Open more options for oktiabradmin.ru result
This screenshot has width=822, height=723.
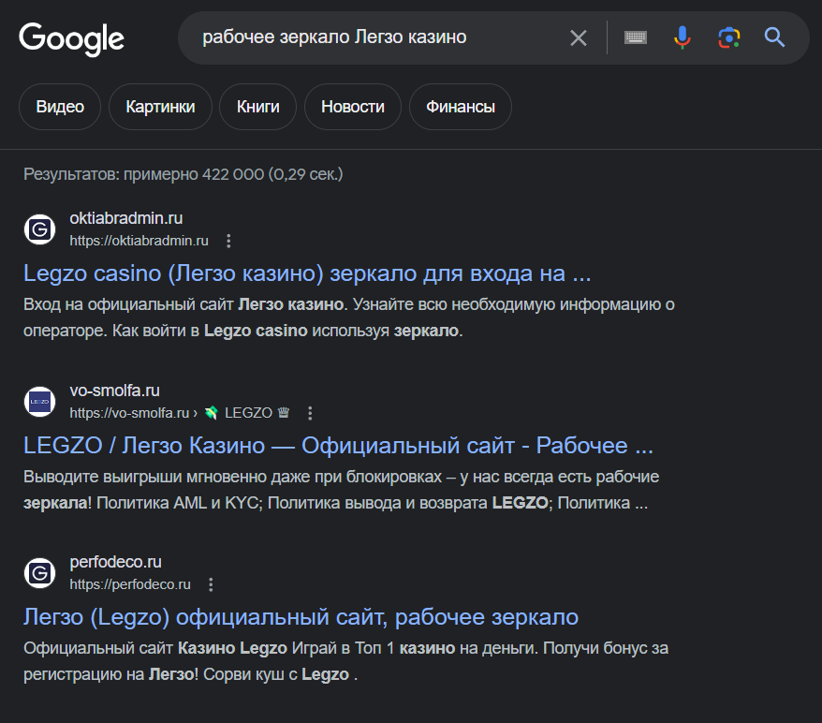tap(228, 241)
